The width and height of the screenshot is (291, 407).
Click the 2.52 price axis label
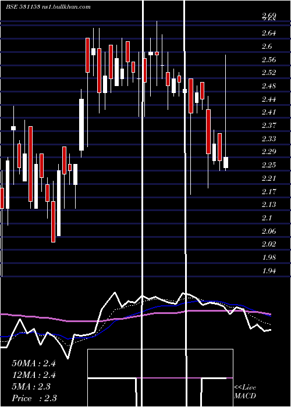pos(268,73)
